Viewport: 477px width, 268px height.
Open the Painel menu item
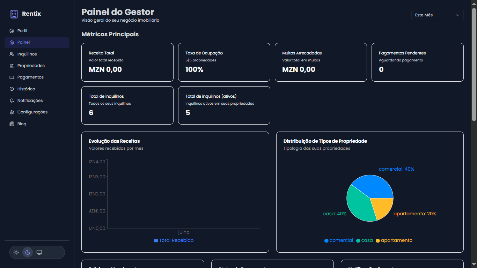click(x=24, y=42)
